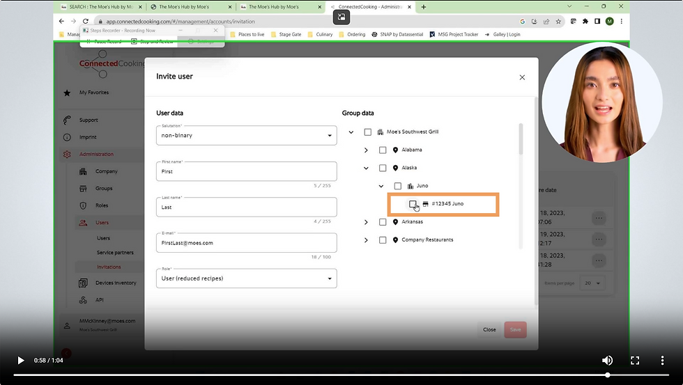Screen dimensions: 683x385
Task: Expand the Arkansas group
Action: pyautogui.click(x=366, y=222)
